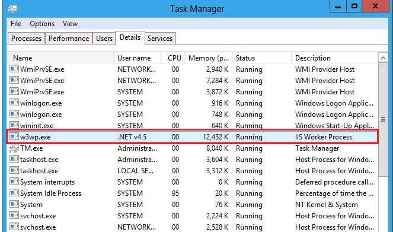Click the Task Manager title bar icon

[12, 9]
